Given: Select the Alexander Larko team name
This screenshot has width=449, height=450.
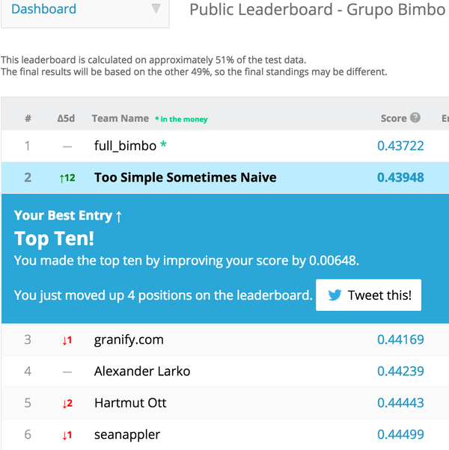Looking at the screenshot, I should [142, 372].
